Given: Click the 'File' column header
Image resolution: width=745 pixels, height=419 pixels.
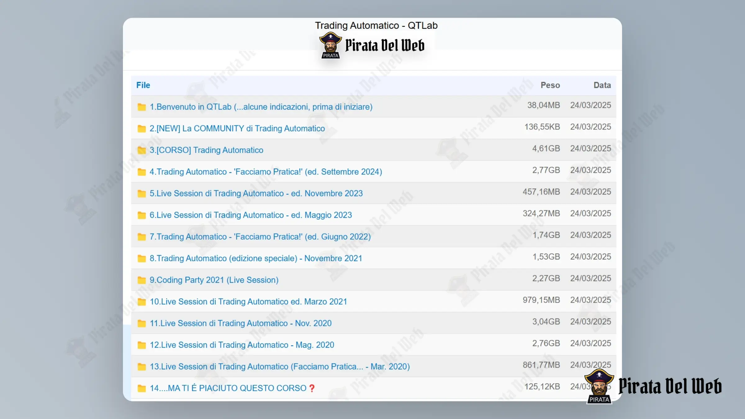Looking at the screenshot, I should 143,85.
